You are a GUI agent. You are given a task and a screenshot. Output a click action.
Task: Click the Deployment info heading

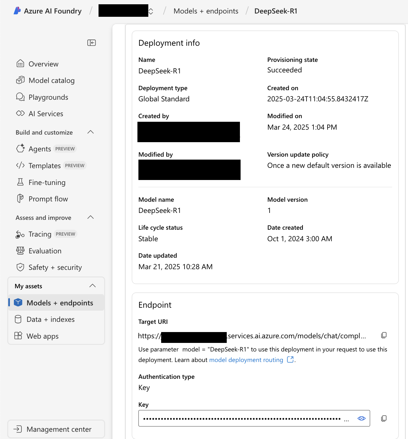click(169, 43)
